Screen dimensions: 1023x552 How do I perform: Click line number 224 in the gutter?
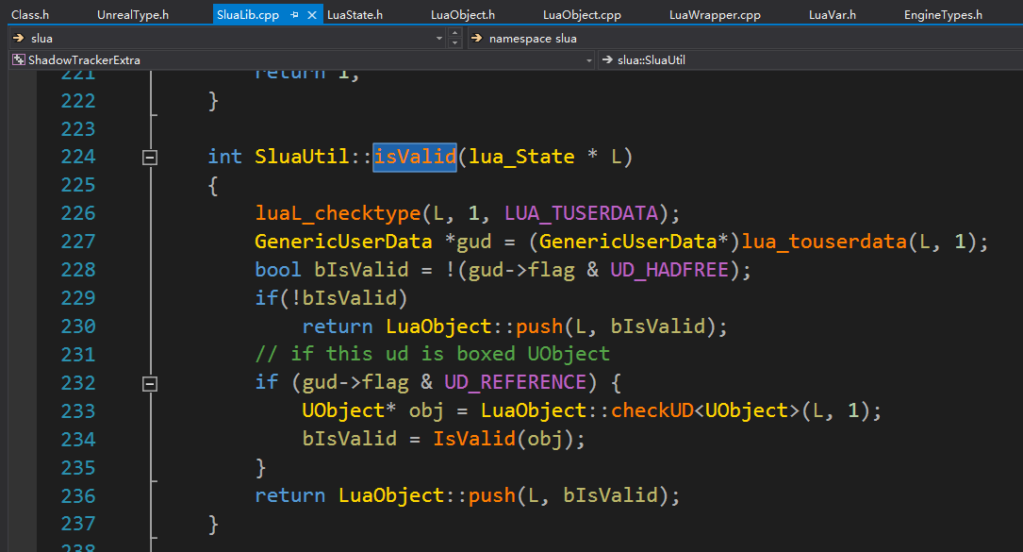[78, 157]
